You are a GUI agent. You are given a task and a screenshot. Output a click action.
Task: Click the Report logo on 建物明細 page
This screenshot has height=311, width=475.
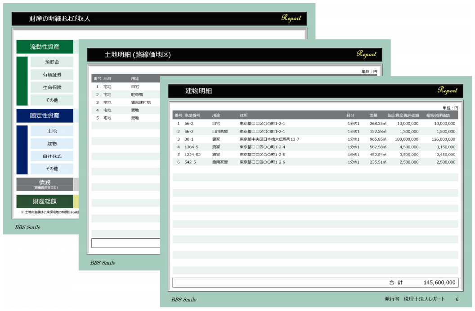[447, 90]
